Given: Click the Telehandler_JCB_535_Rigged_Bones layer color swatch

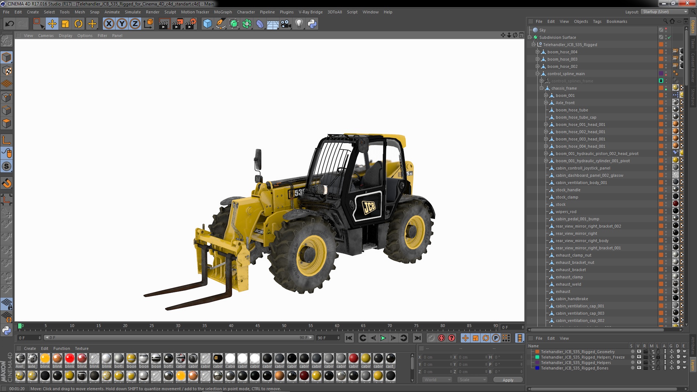Looking at the screenshot, I should pos(537,368).
